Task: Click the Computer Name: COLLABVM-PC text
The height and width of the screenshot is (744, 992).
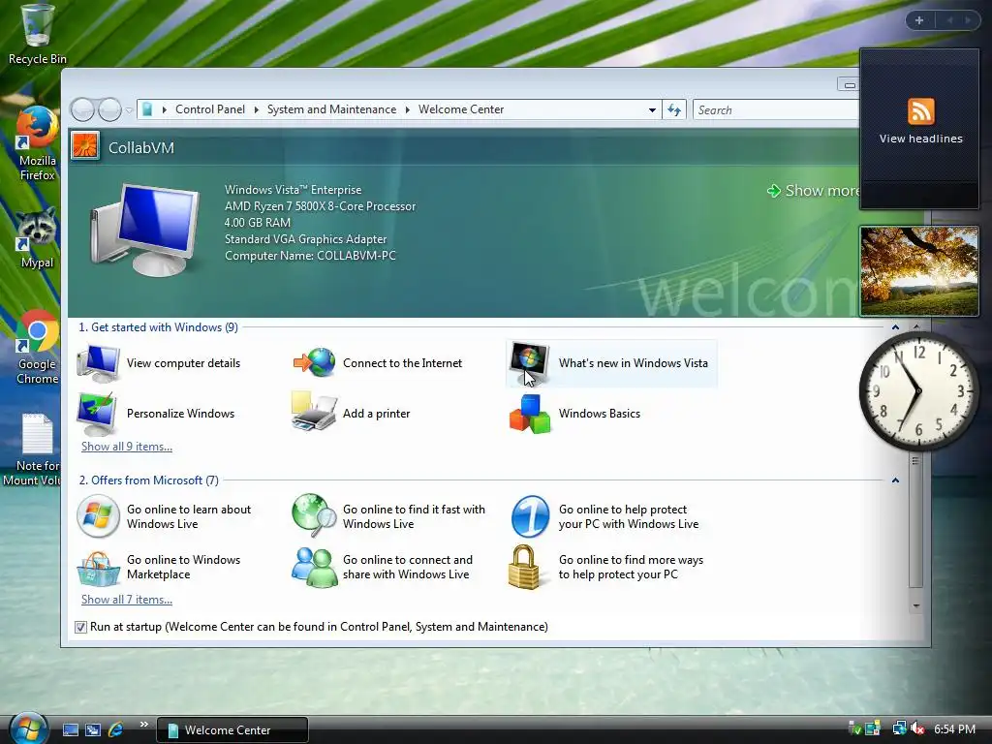Action: click(310, 256)
